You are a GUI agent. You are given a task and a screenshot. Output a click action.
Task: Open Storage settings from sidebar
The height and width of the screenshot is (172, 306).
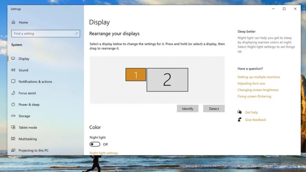25,116
